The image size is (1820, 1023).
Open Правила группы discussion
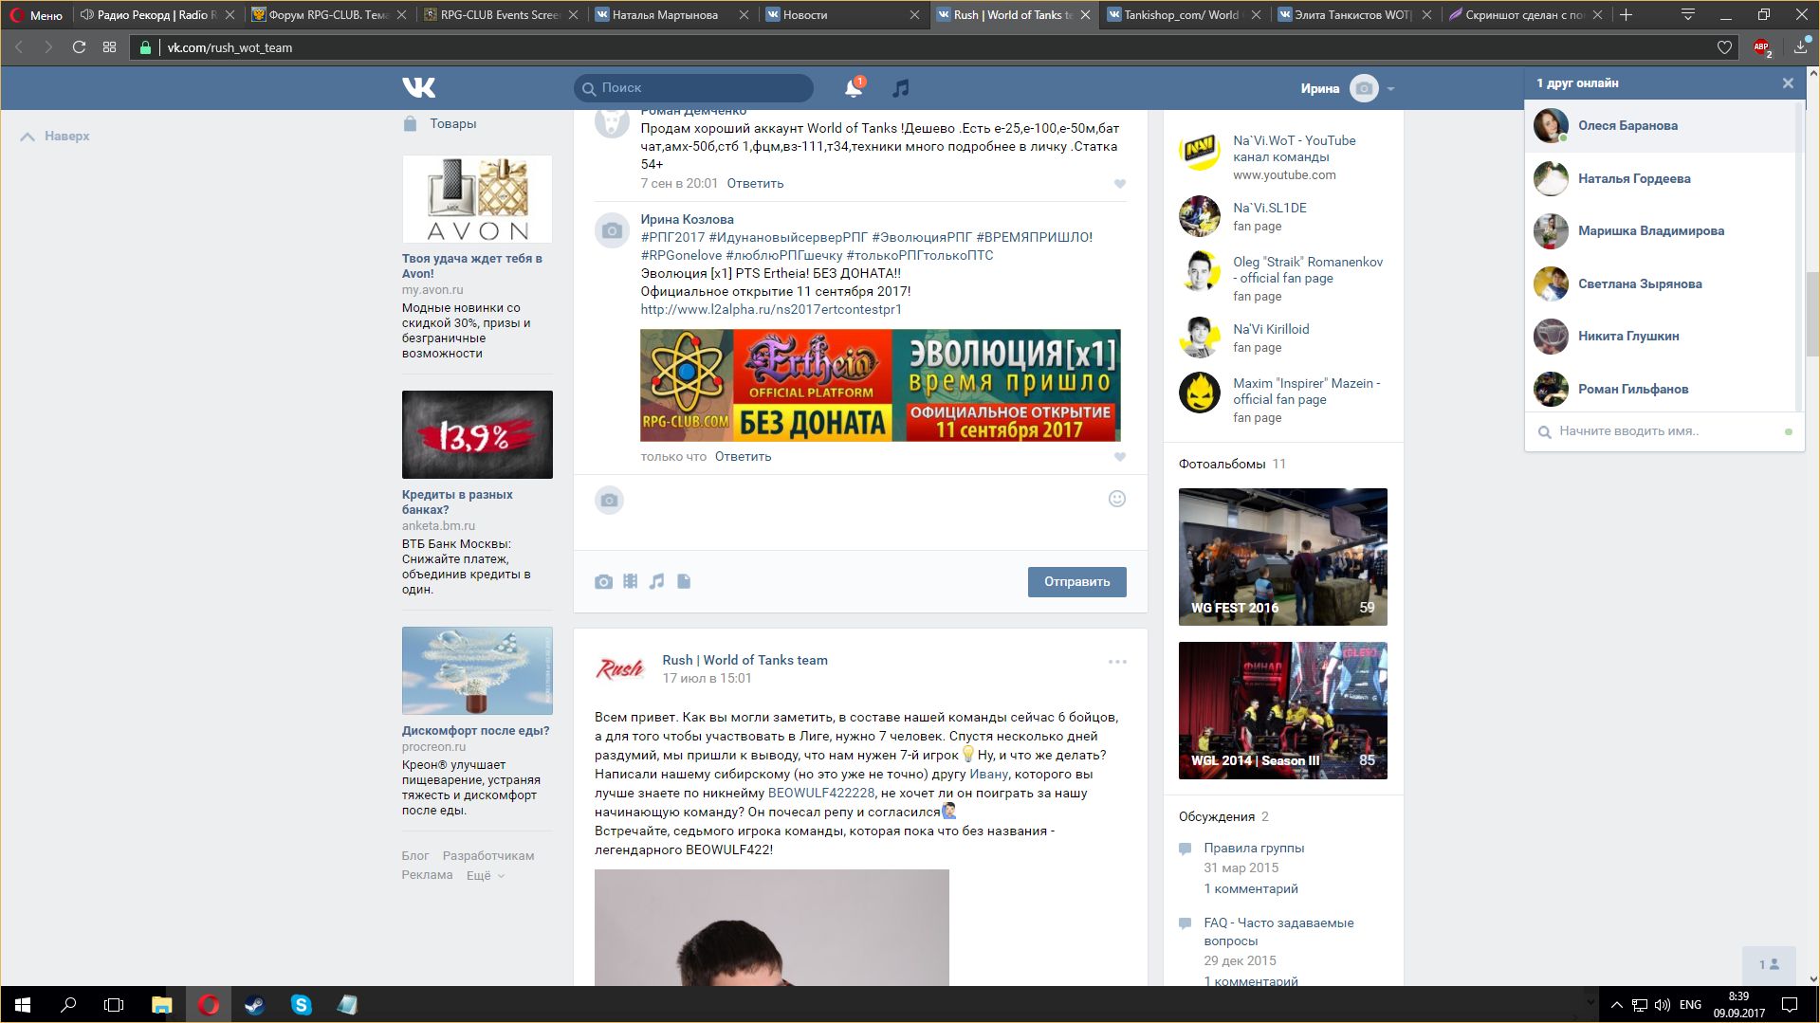1254,848
